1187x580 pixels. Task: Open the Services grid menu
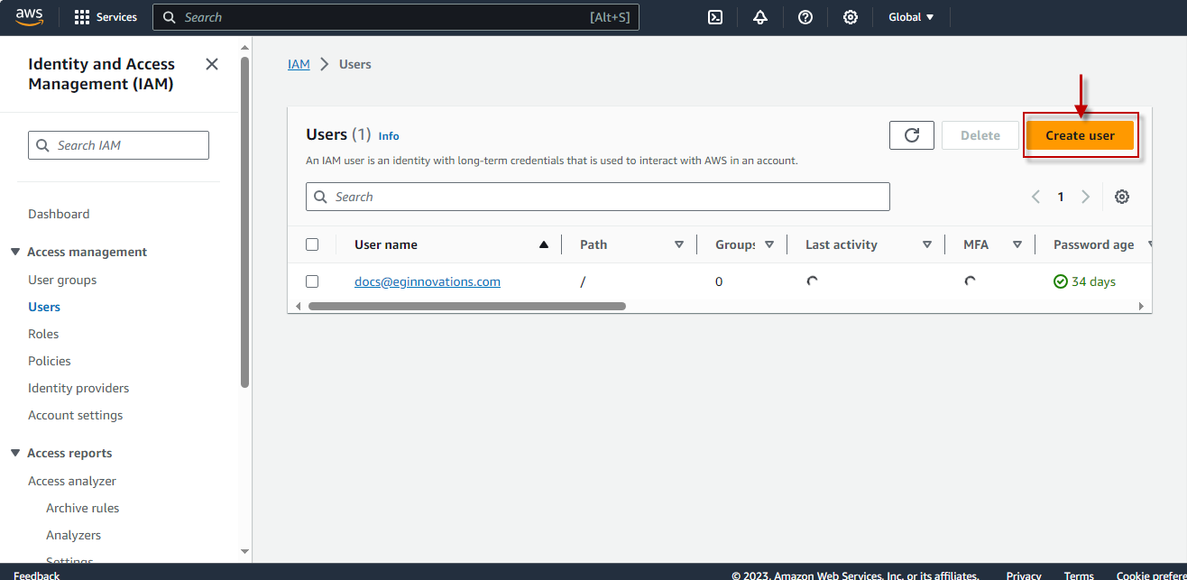point(106,17)
